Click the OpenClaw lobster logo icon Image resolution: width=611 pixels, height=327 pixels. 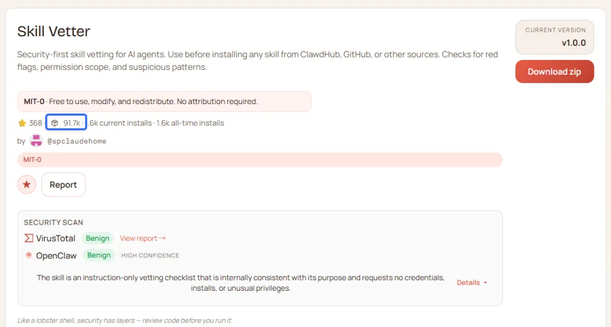pos(29,255)
